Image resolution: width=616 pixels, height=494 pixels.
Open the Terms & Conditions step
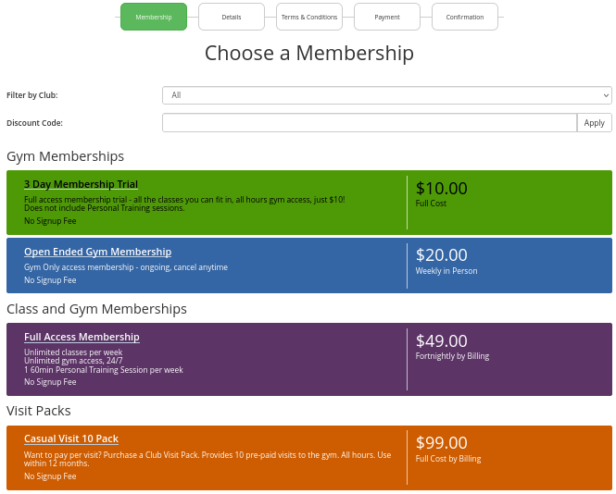309,17
